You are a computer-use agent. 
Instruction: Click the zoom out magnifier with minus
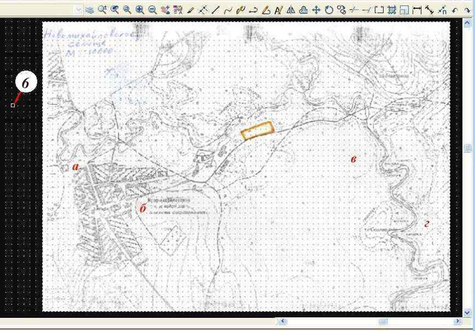(x=153, y=10)
